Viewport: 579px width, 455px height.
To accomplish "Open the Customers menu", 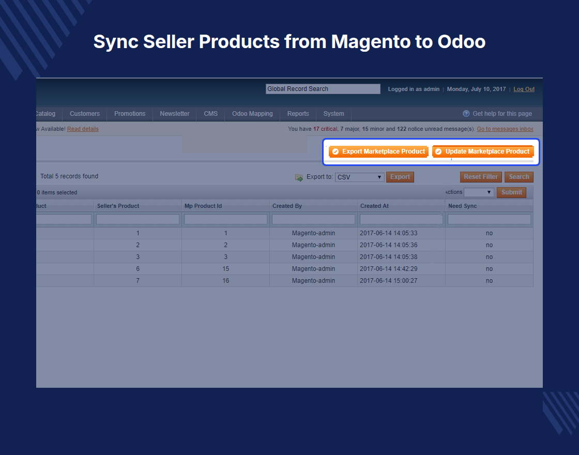I will (85, 114).
